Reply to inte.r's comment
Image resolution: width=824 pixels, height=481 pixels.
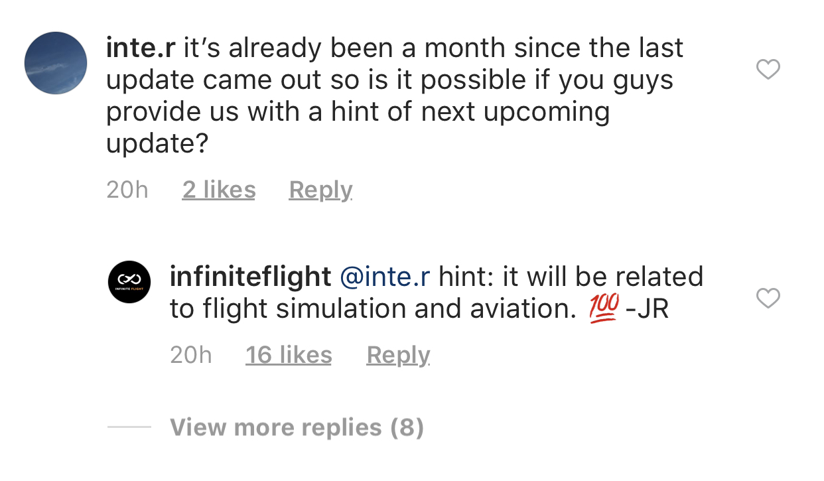tap(320, 190)
